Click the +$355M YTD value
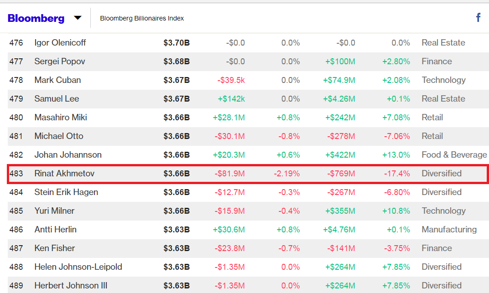 (340, 211)
